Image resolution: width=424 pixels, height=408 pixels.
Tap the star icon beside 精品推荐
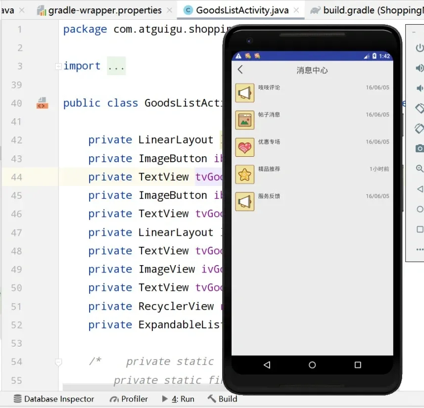(x=244, y=174)
